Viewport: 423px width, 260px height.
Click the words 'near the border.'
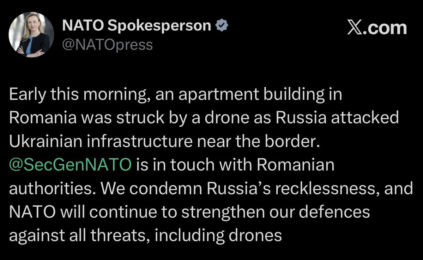tap(259, 141)
